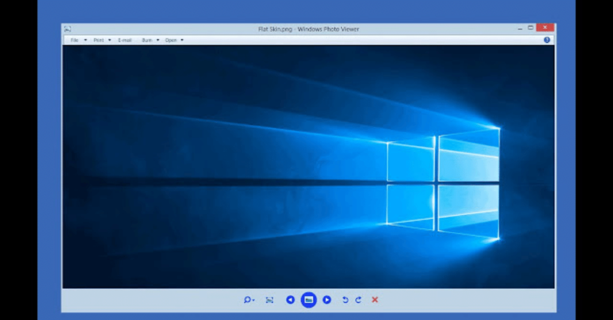
Task: Maximize the Photo Viewer window
Action: tap(530, 27)
